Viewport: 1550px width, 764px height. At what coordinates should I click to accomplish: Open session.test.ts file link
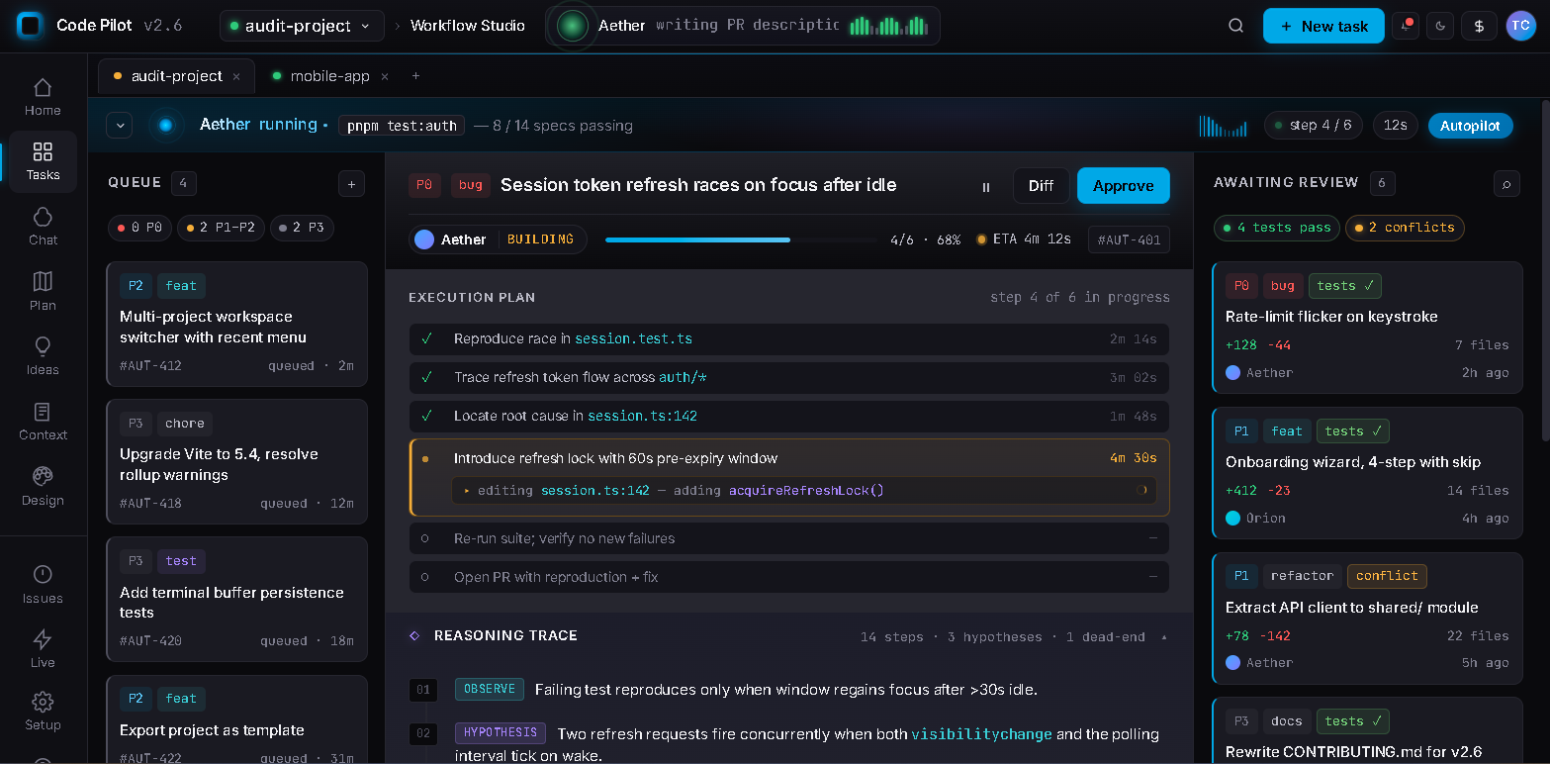633,338
